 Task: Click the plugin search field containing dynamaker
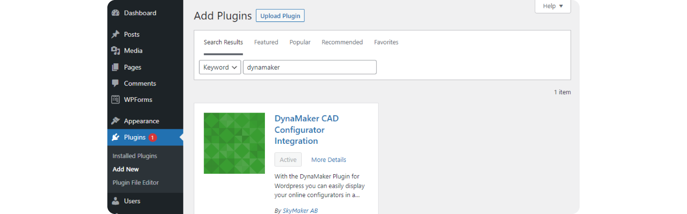tap(310, 67)
